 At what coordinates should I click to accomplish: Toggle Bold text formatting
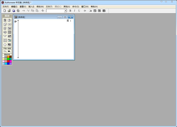(70, 11)
